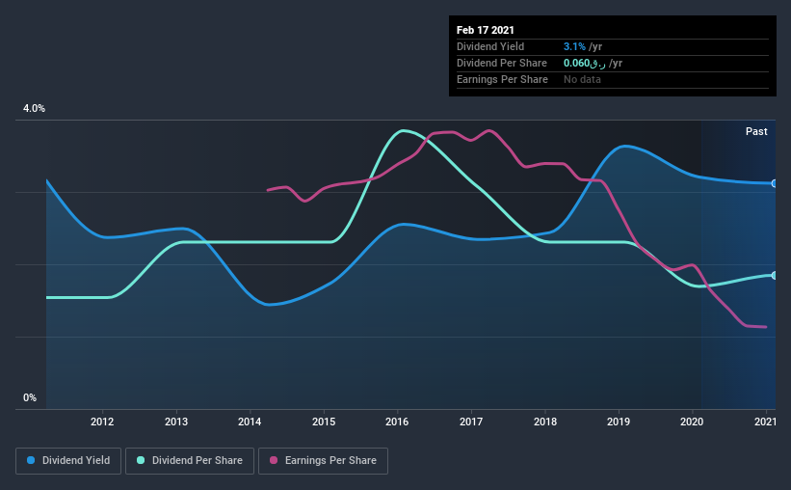Viewport: 791px width, 490px height.
Task: Click the 3.1% dividend yield value in tooltip
Action: tap(574, 46)
